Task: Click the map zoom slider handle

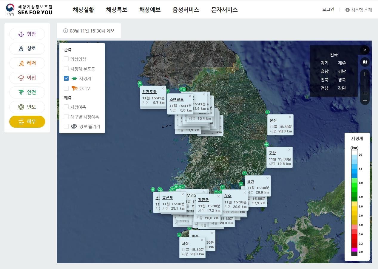Action: pyautogui.click(x=365, y=93)
